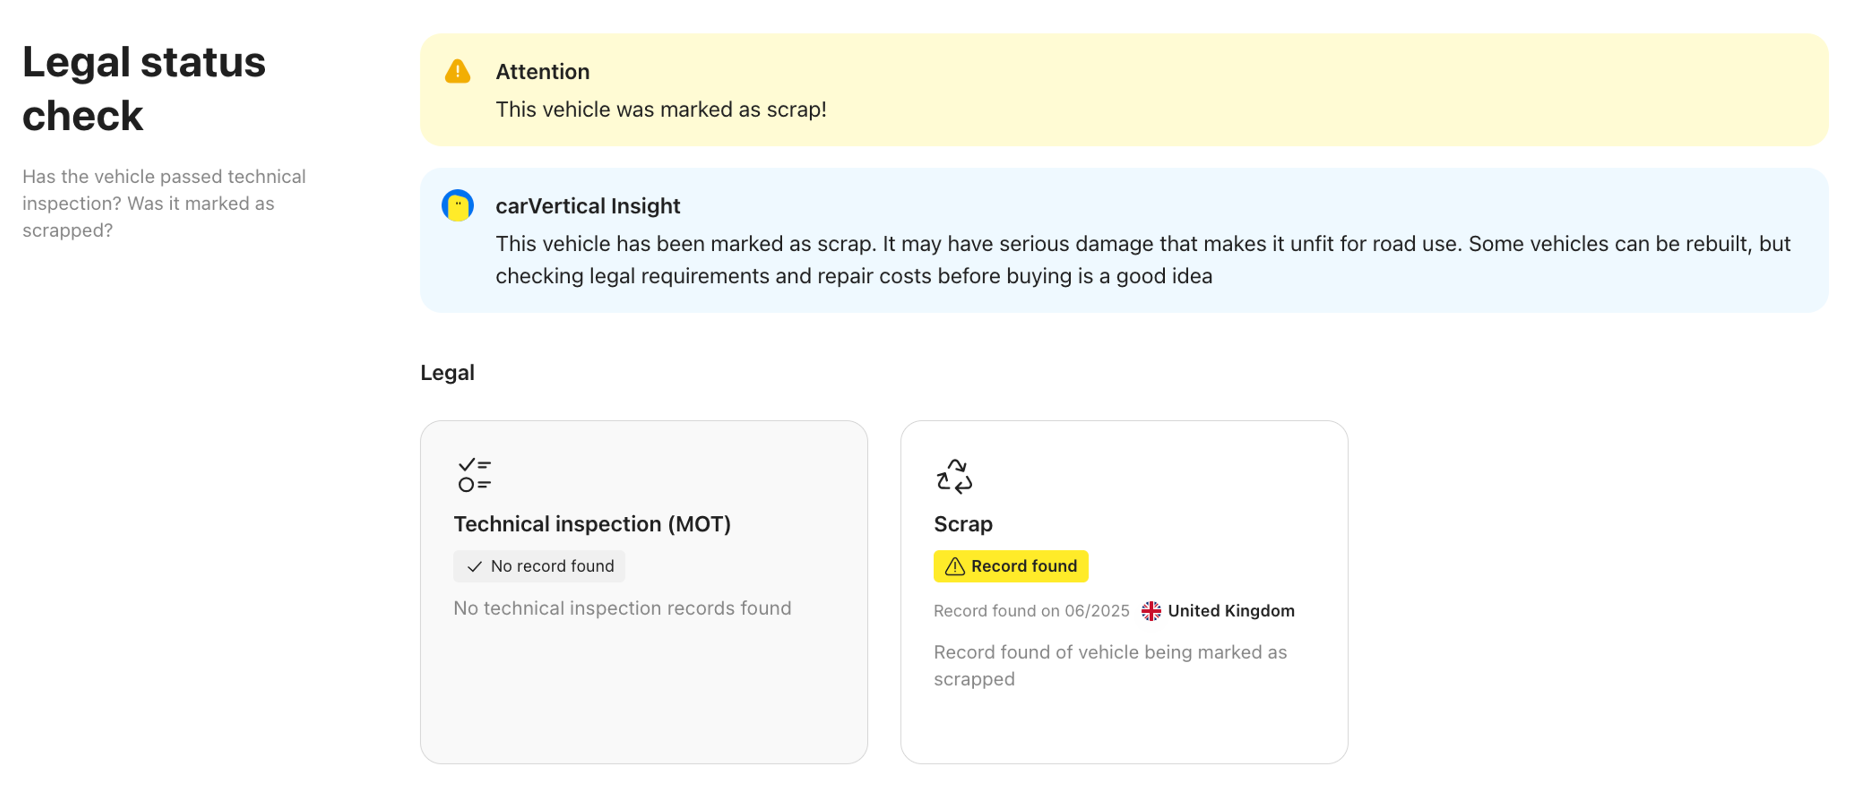Click the United Kingdom flag icon
1852x790 pixels.
coord(1150,610)
